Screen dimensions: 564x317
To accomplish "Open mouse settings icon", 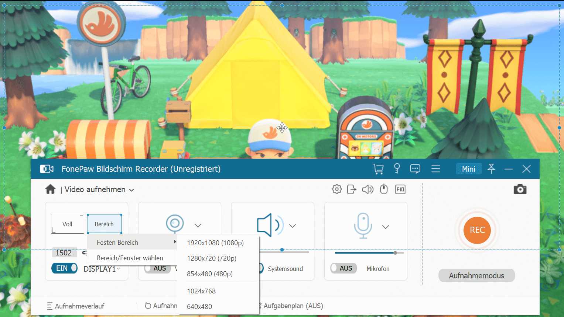I will tap(384, 189).
